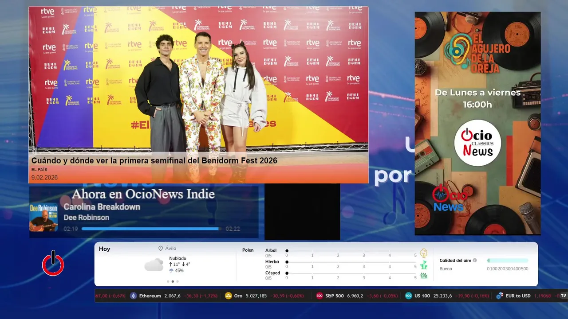
Task: Click the EL PAÍS source label
Action: point(39,170)
